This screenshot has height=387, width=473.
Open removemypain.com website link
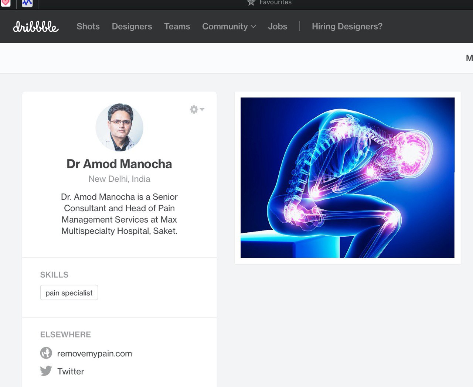coord(95,353)
